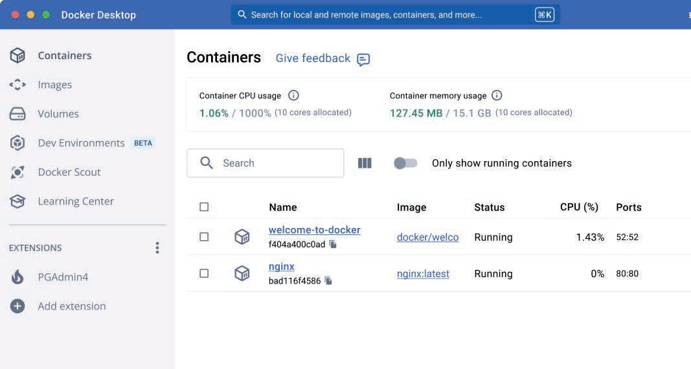Click the 1.06% CPU usage value
The image size is (691, 369).
pyautogui.click(x=214, y=113)
